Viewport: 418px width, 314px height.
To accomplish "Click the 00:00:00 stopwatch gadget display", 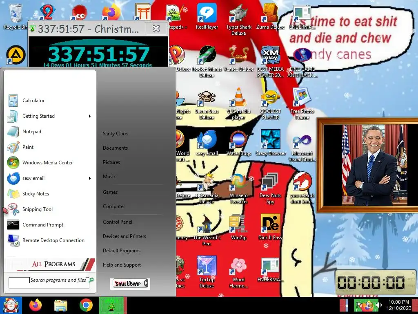I will coord(371,283).
